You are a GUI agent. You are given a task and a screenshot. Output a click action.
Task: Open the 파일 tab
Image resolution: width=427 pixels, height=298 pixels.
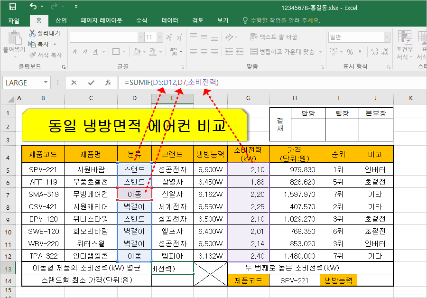click(x=14, y=20)
